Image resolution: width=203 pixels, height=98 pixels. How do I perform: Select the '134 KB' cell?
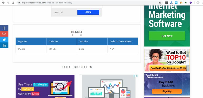point(31,49)
